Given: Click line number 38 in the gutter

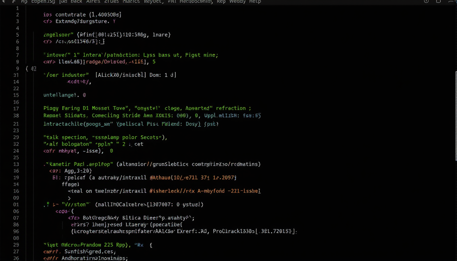Looking at the screenshot, I should tap(16, 116).
